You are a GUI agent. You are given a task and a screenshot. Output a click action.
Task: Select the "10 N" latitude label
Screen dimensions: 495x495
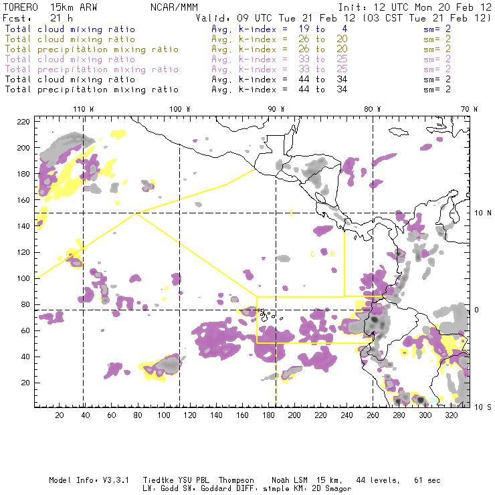click(483, 213)
